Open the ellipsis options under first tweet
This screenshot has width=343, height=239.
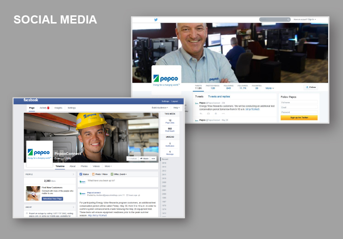(x=223, y=114)
